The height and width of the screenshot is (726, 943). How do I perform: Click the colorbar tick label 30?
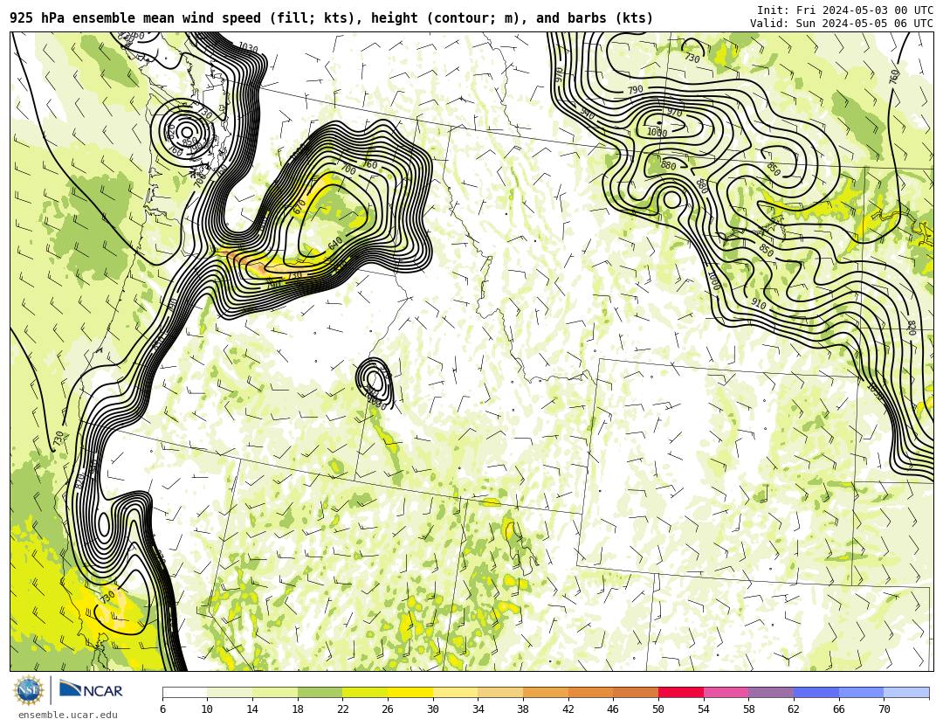(432, 709)
